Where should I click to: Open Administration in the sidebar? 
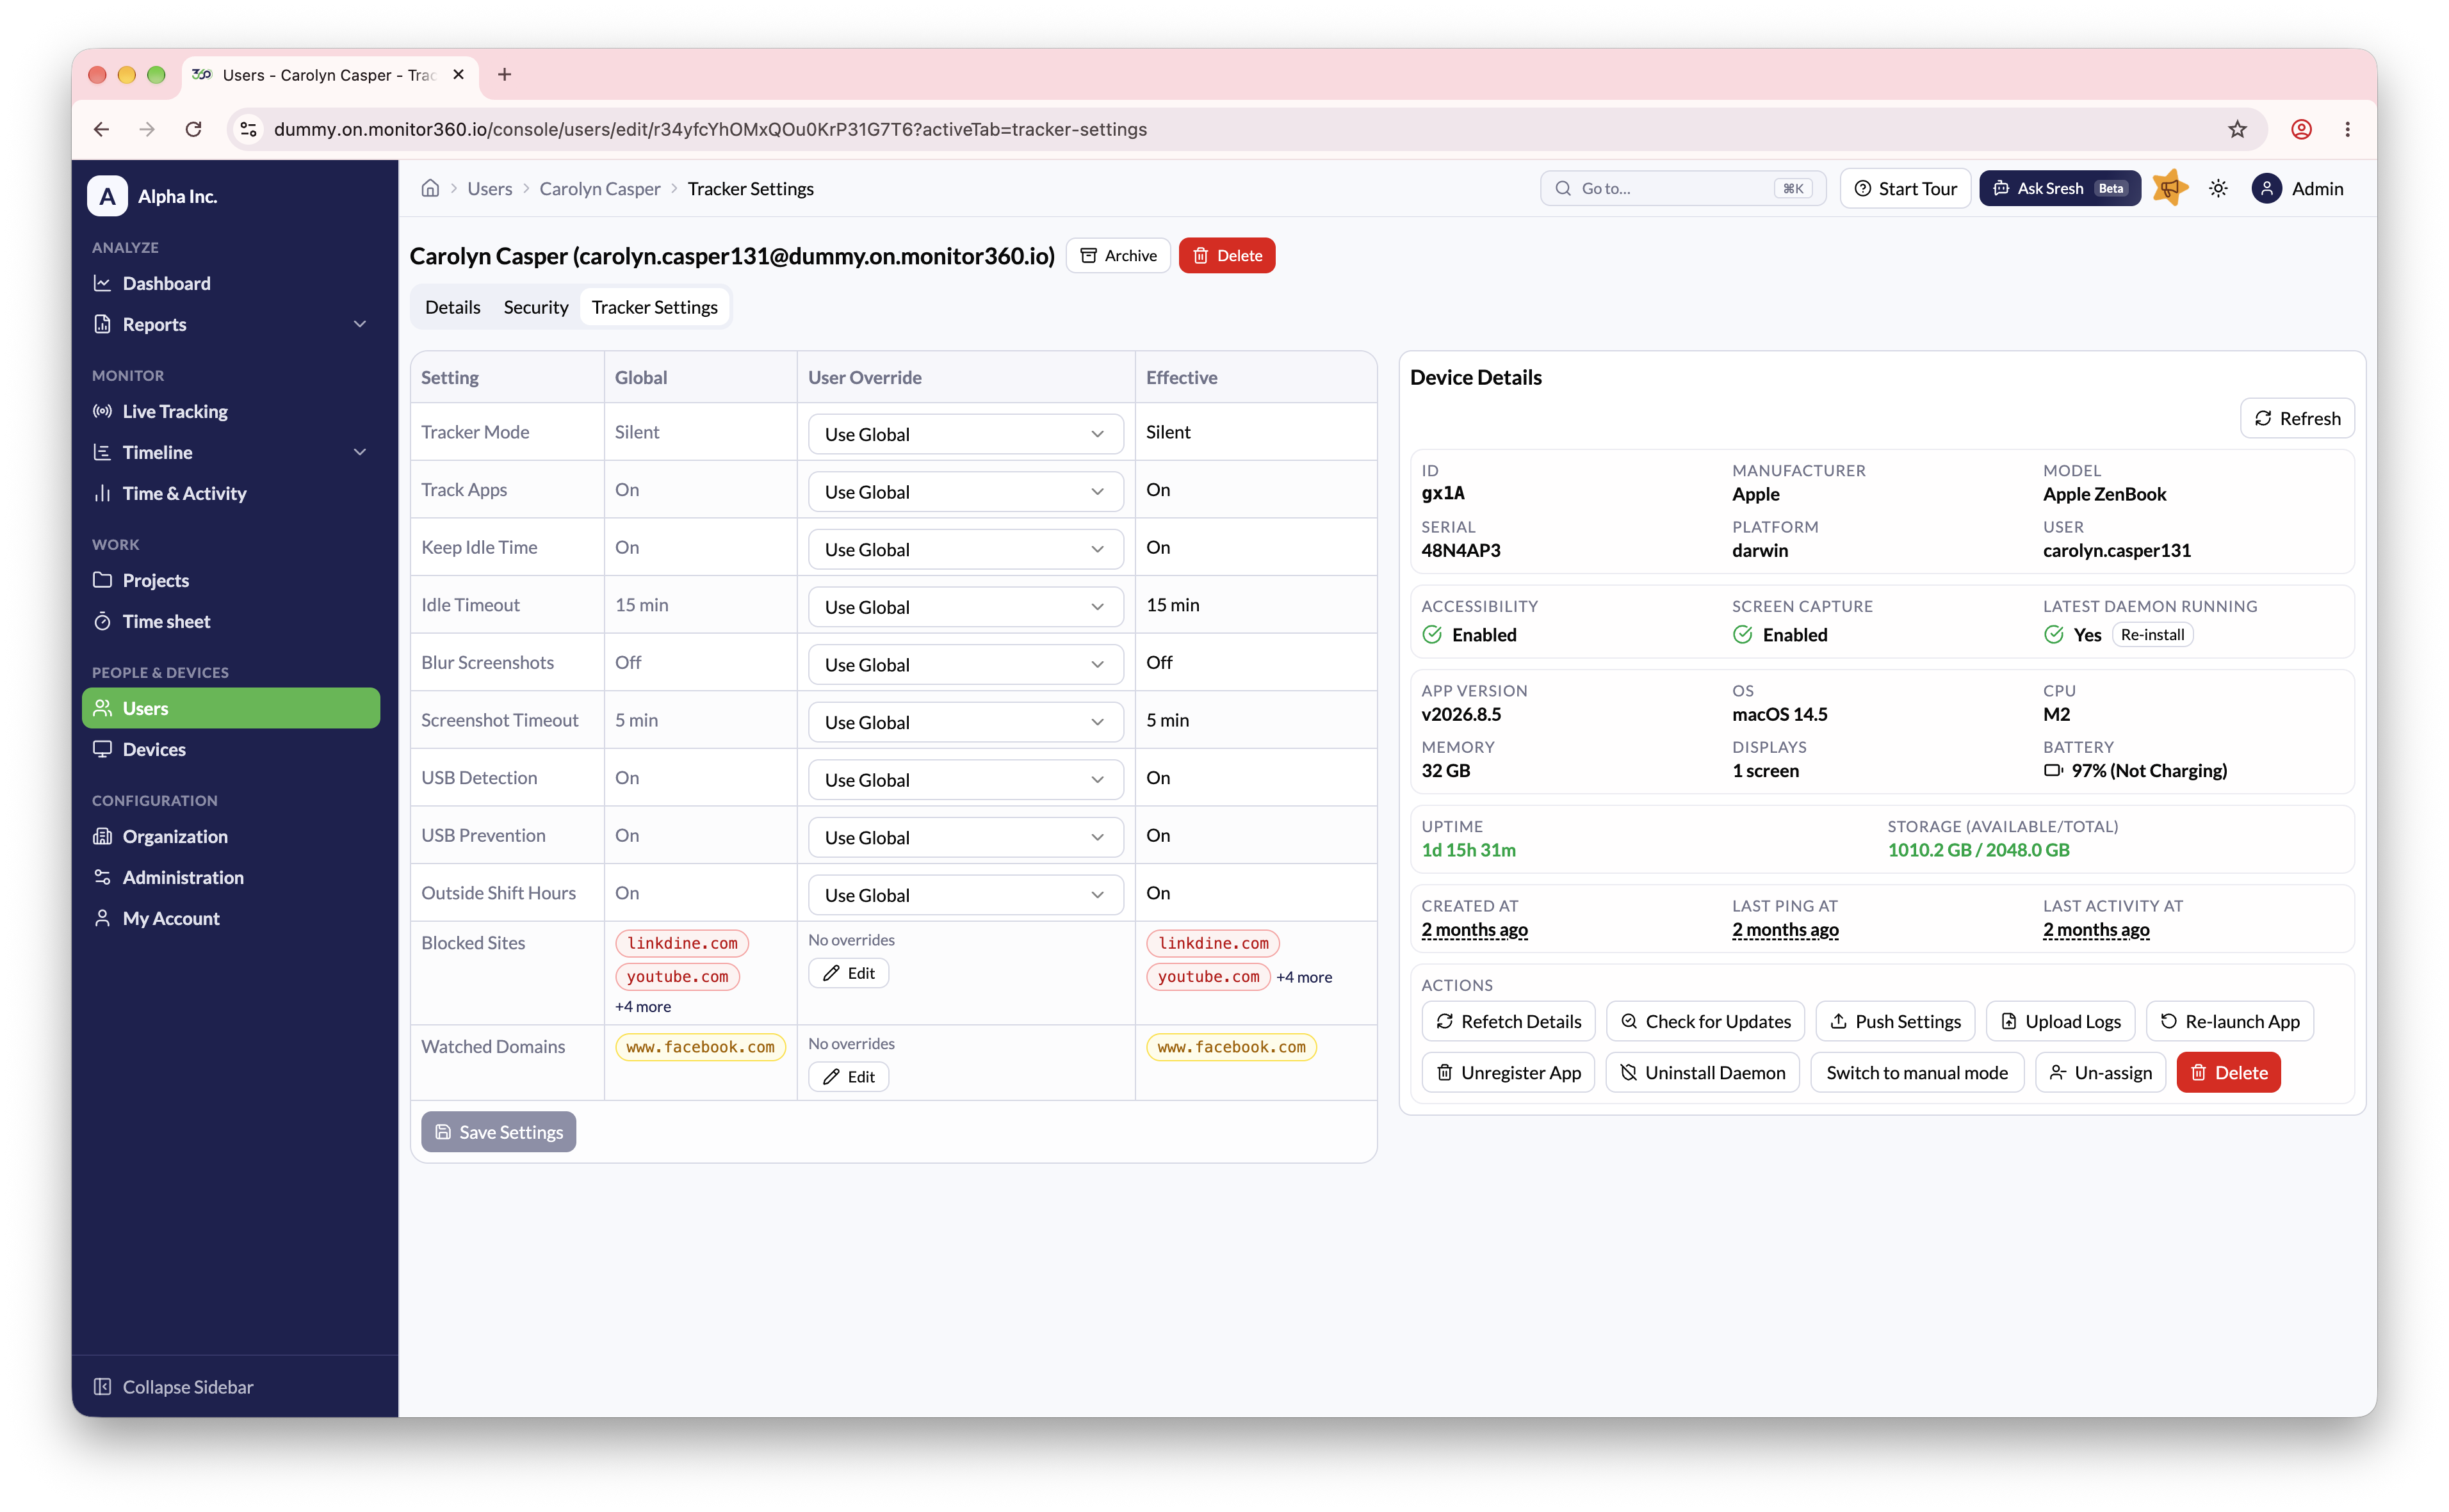point(231,877)
